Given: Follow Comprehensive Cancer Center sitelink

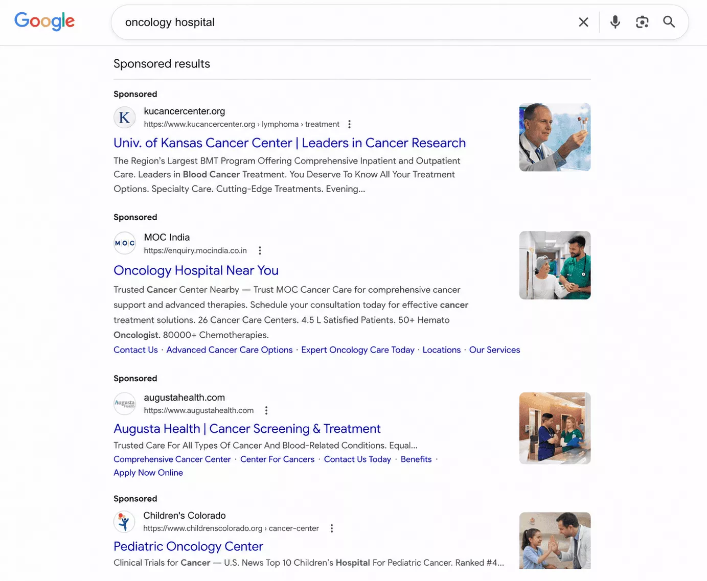Looking at the screenshot, I should 172,459.
